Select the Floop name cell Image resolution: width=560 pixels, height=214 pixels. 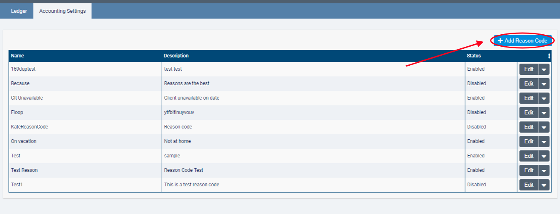coord(17,112)
